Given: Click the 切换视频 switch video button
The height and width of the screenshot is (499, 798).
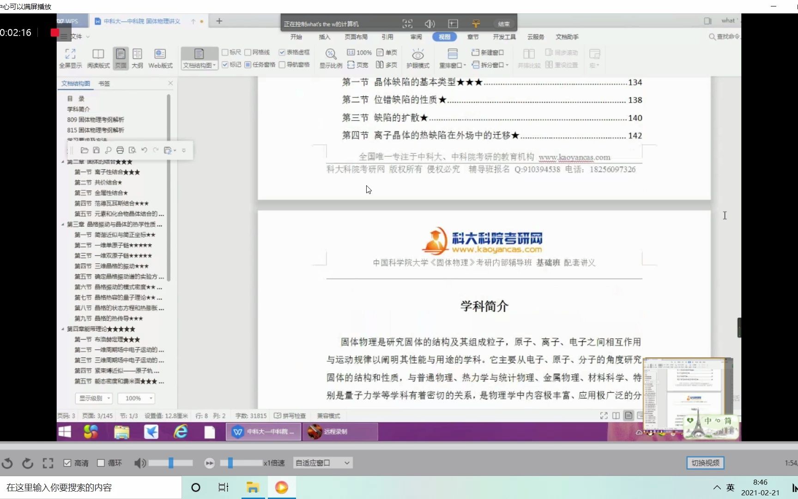Looking at the screenshot, I should [x=705, y=463].
